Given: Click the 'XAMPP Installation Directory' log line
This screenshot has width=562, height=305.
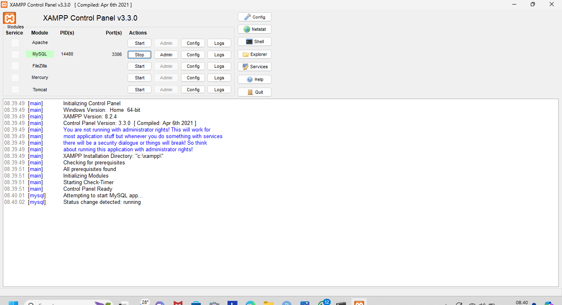Looking at the screenshot, I should pos(114,156).
